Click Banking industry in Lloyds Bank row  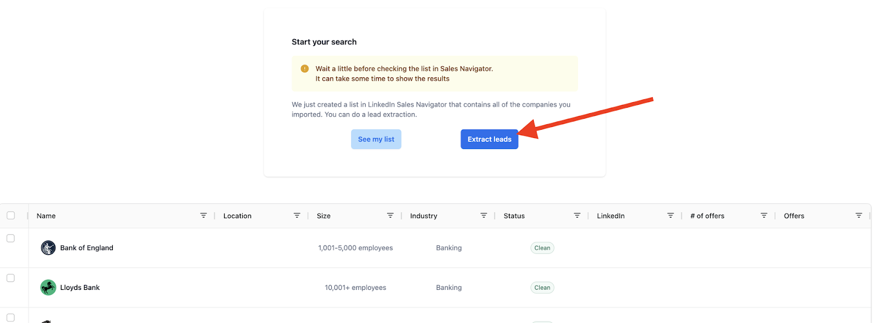click(449, 288)
